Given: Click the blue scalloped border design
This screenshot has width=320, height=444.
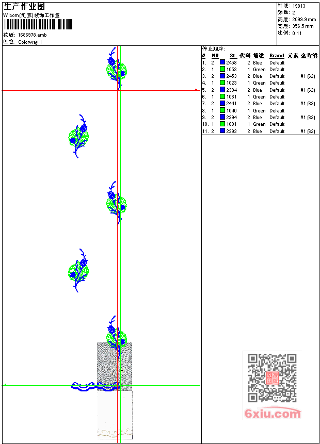Looking at the screenshot, I should 96,387.
